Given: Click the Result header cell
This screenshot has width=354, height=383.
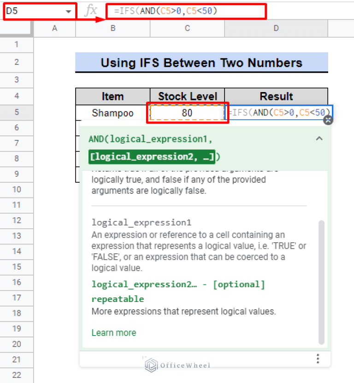Looking at the screenshot, I should point(276,96).
